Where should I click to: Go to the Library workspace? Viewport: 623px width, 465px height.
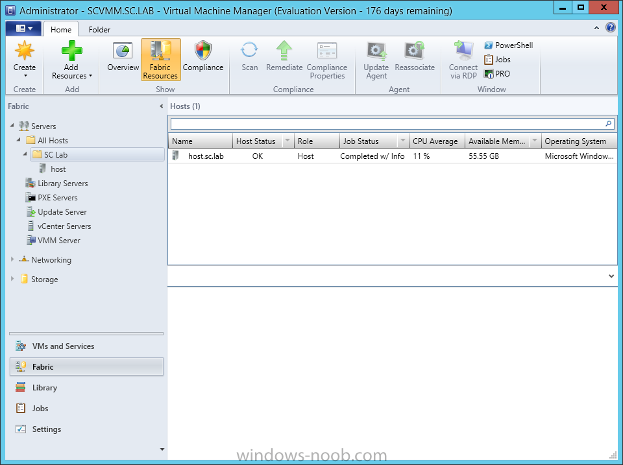(x=86, y=388)
